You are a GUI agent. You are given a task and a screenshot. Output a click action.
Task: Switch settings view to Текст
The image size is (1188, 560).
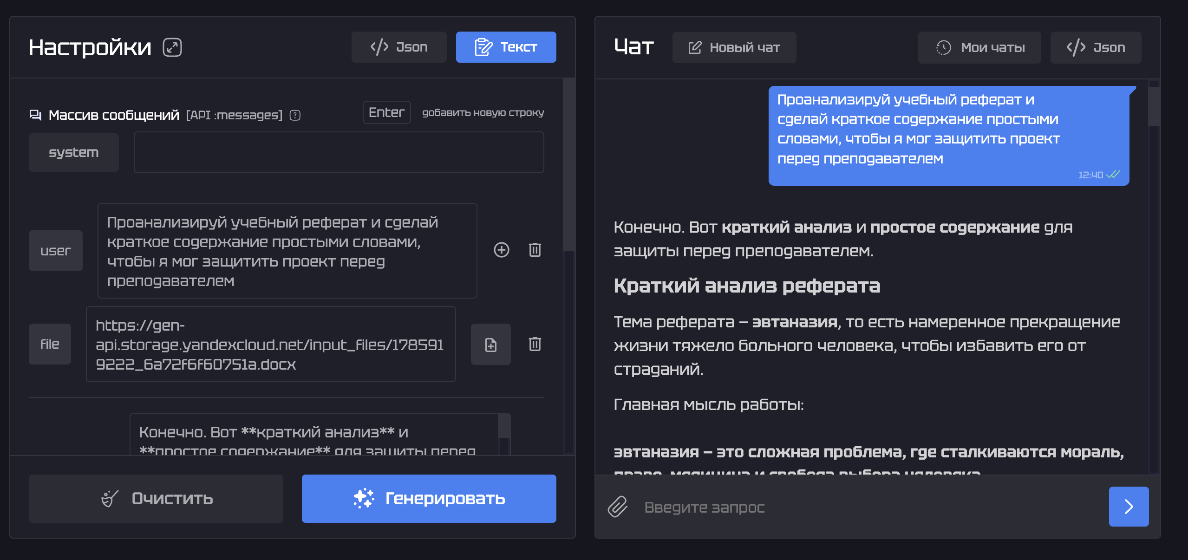click(x=506, y=47)
